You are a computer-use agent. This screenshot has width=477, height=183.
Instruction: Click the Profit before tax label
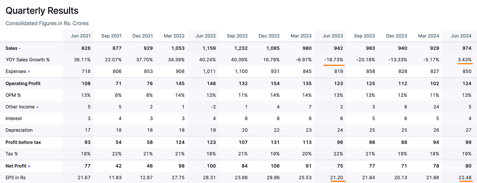[23, 142]
